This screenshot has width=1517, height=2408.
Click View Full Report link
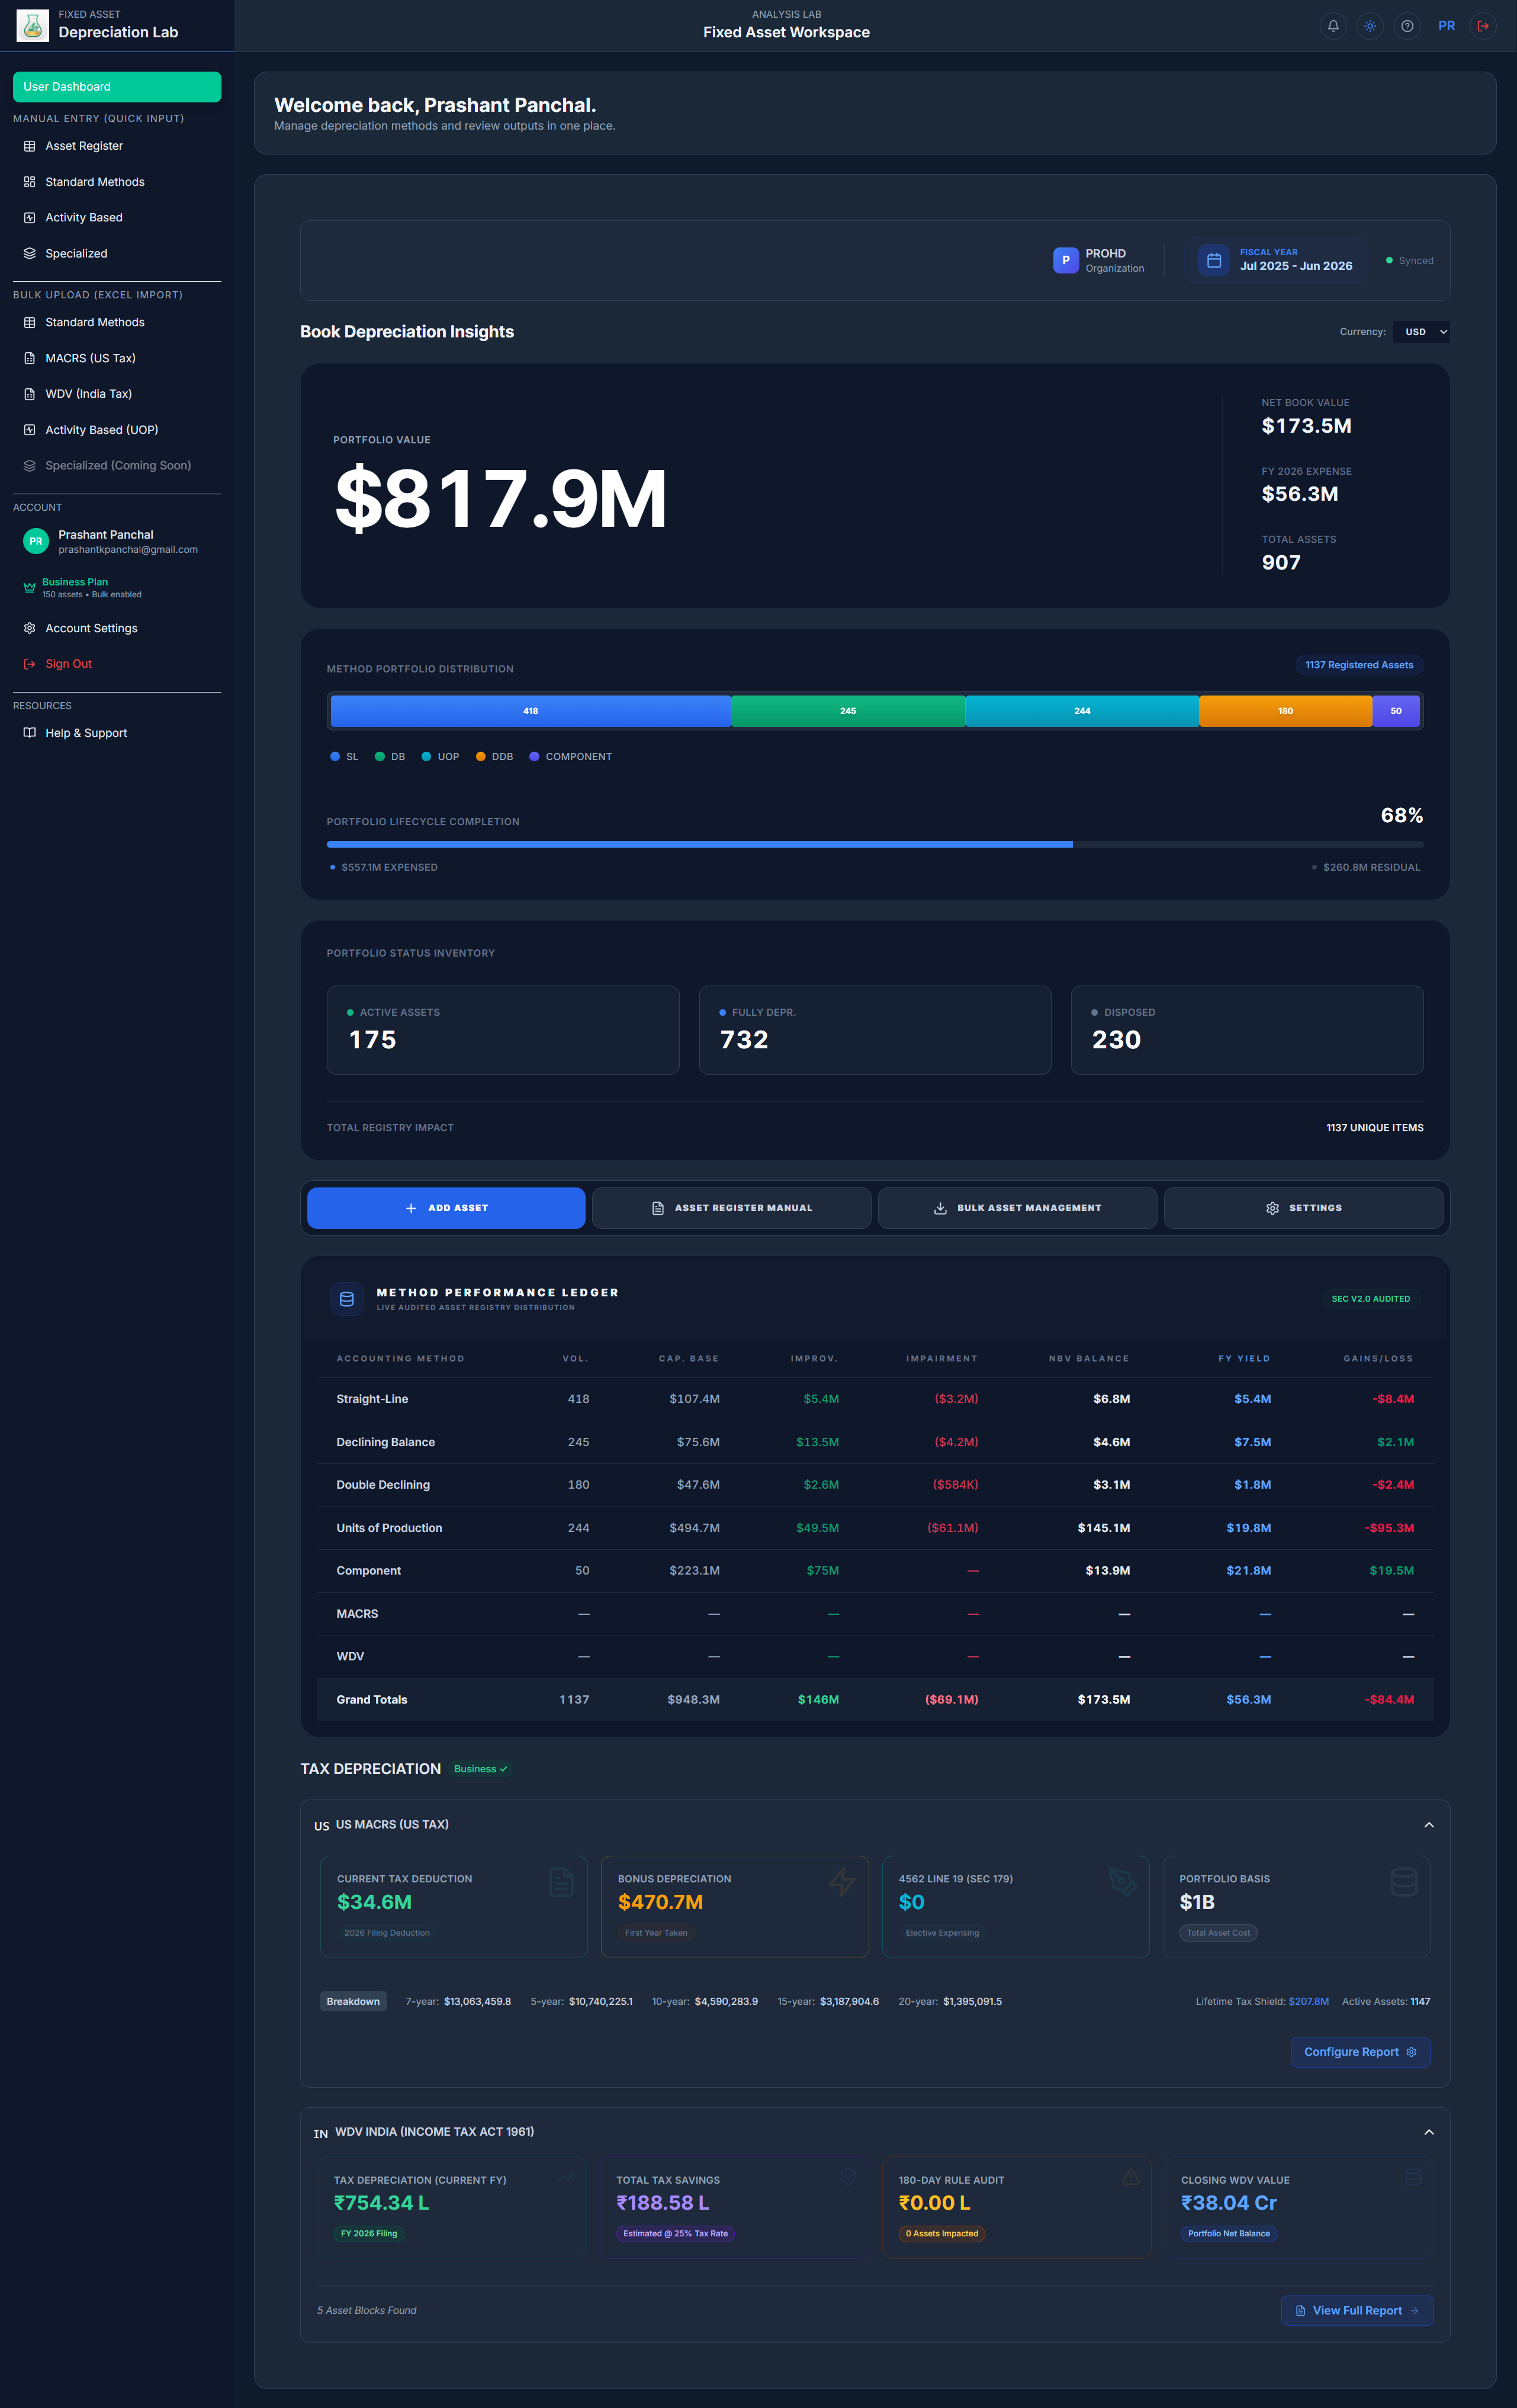point(1356,2310)
